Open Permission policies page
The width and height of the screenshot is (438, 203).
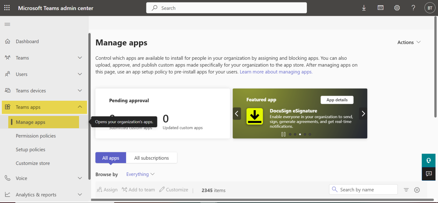pyautogui.click(x=36, y=136)
